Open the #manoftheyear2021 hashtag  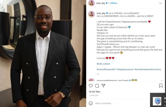[107, 69]
